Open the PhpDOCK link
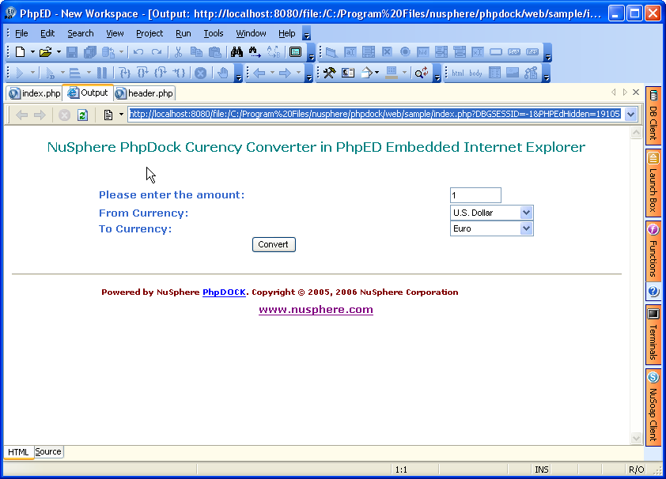The height and width of the screenshot is (479, 666). (224, 292)
